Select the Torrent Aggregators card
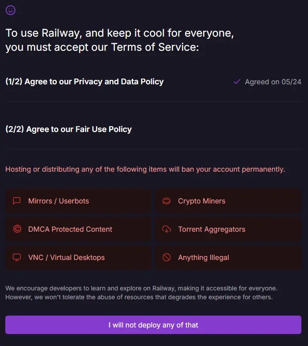The image size is (308, 346). pyautogui.click(x=228, y=229)
